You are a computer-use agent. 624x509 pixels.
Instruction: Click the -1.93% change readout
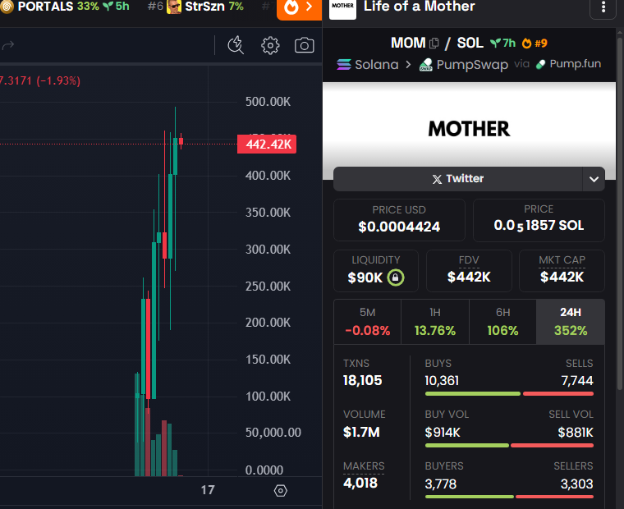58,80
